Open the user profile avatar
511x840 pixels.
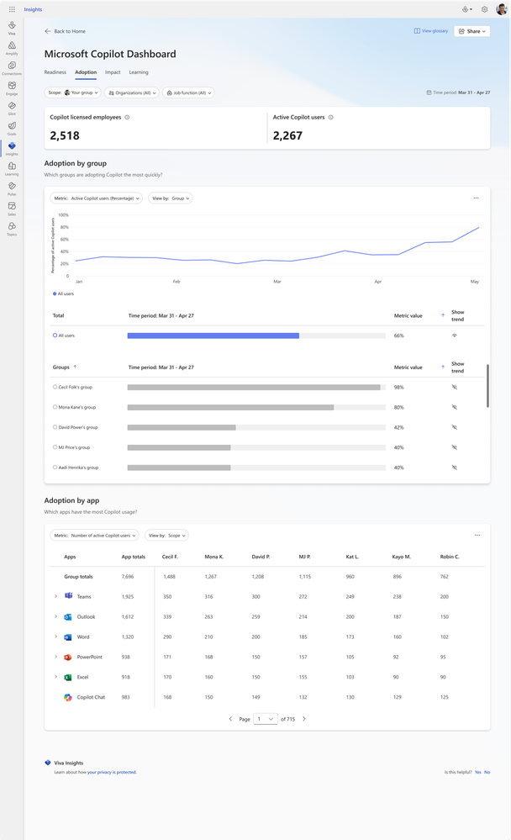pyautogui.click(x=502, y=9)
